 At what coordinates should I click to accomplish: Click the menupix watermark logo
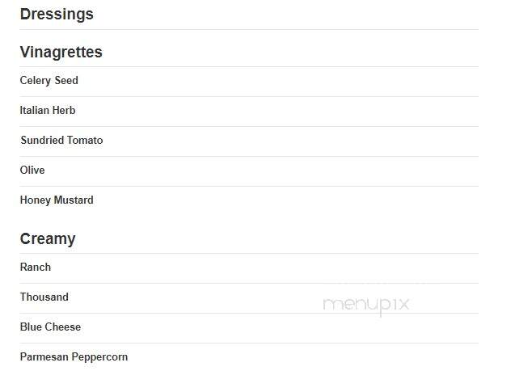click(x=365, y=306)
